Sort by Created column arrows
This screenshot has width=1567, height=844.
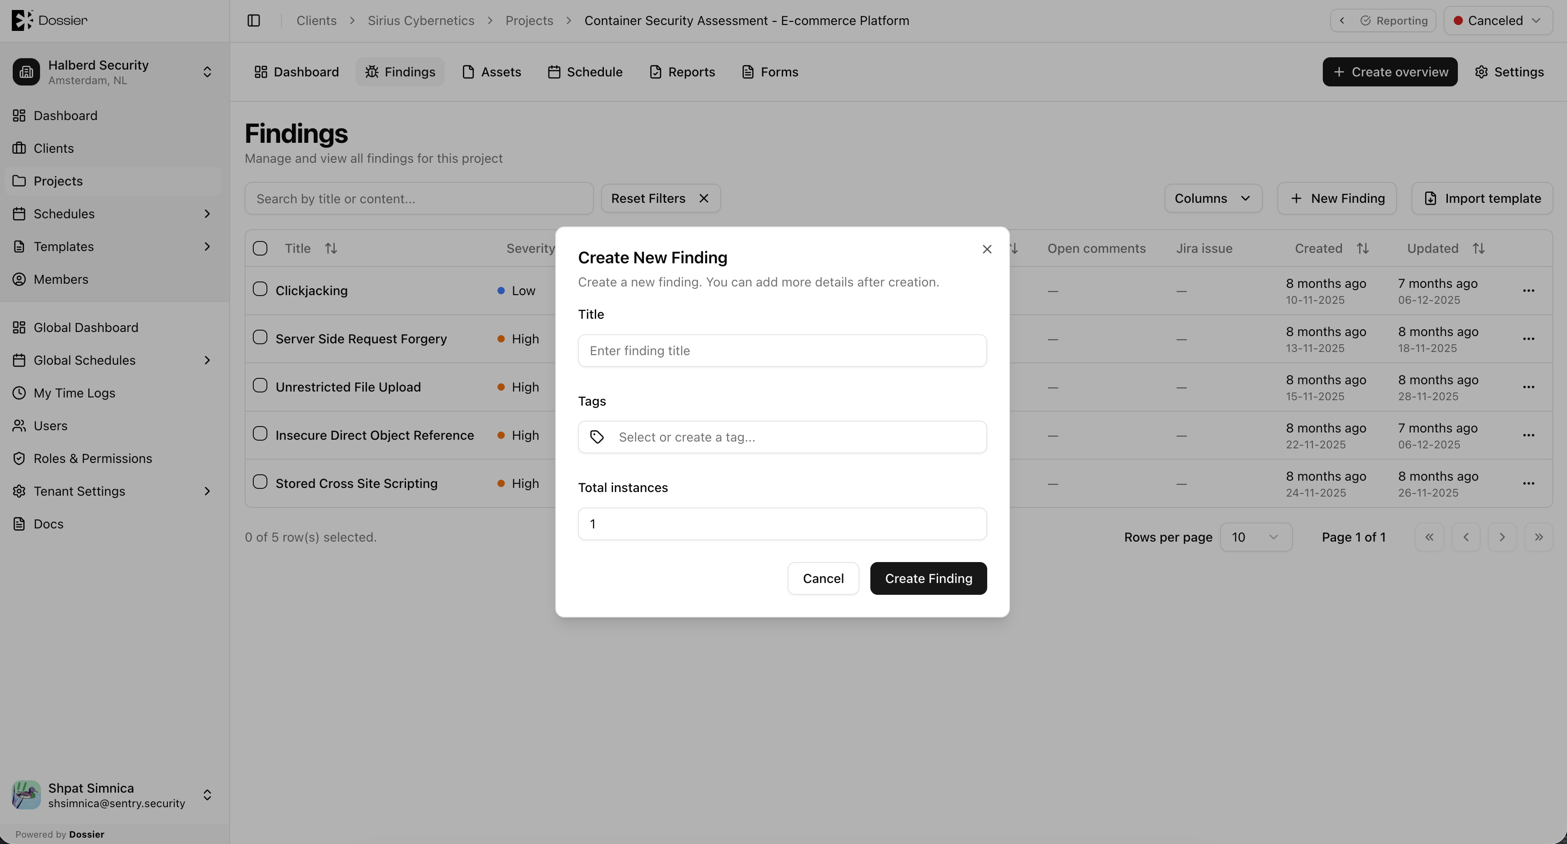[x=1363, y=248]
